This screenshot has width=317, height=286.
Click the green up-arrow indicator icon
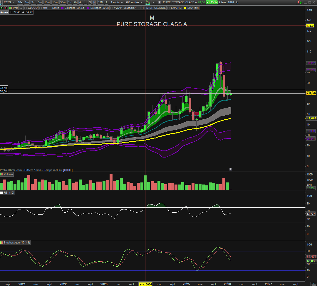(2, 8)
